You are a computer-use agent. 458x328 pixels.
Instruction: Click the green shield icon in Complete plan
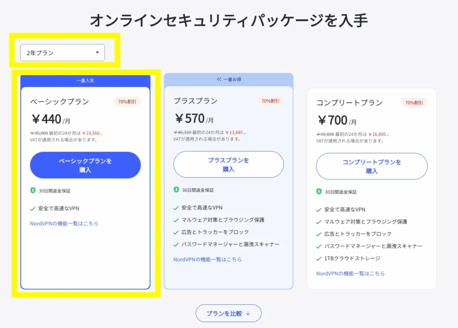tap(319, 191)
